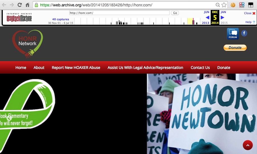Image resolution: width=257 pixels, height=154 pixels.
Task: Click the Honor Newtown slide image
Action: click(x=202, y=114)
